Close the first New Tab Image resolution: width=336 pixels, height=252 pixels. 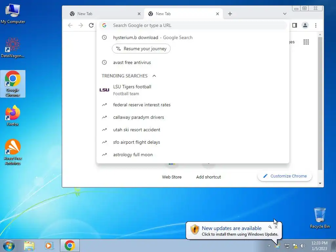(139, 14)
